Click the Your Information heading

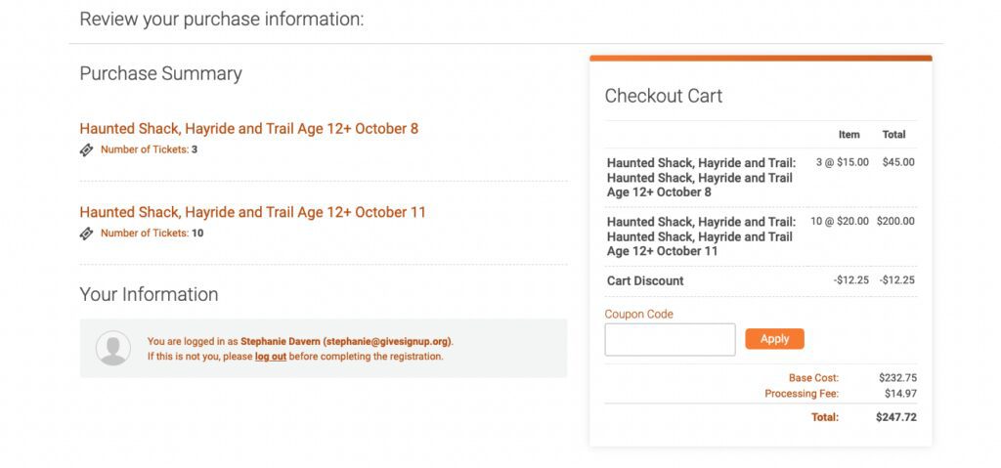click(x=149, y=294)
